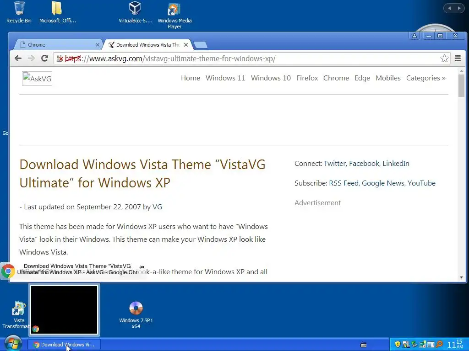
Task: Open the on-screen keyboard taskbar icon
Action: pos(364,345)
